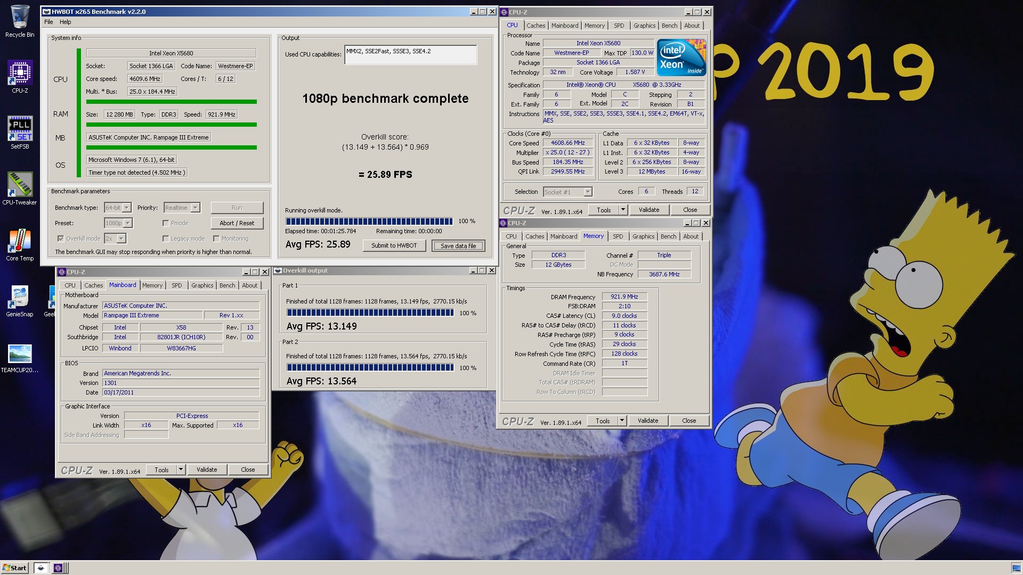Click Validate in CPU-Z Mainboard window
The height and width of the screenshot is (575, 1023).
pyautogui.click(x=207, y=470)
